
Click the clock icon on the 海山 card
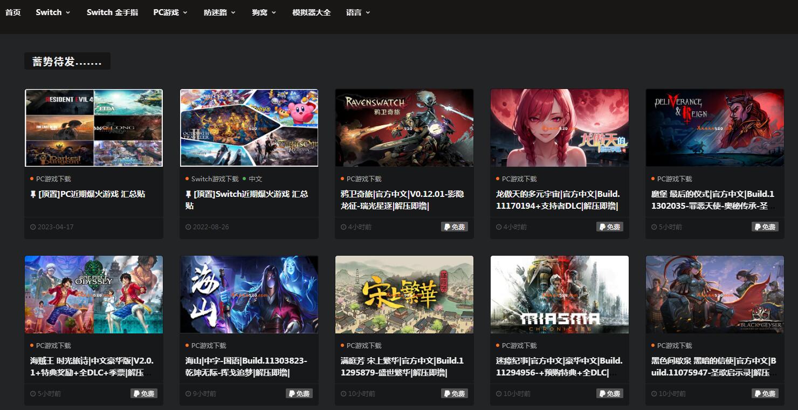coord(188,394)
